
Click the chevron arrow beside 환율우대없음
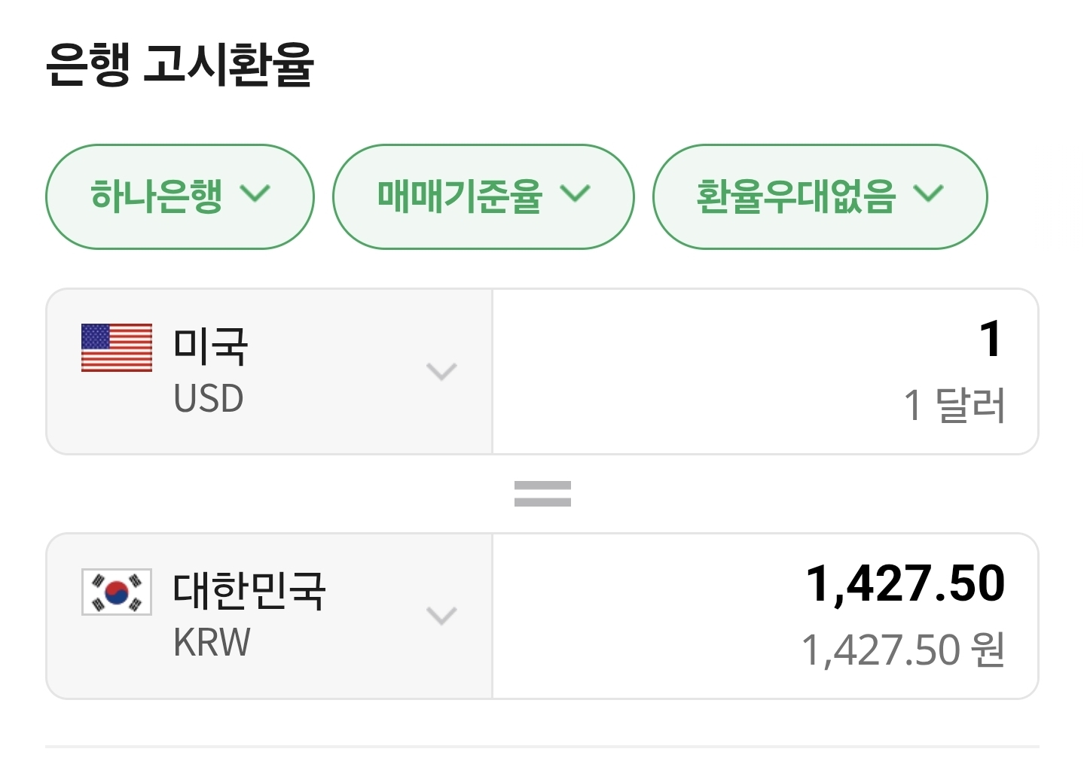tap(928, 194)
